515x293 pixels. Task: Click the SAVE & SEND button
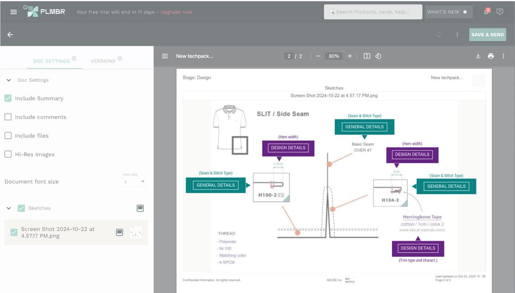(x=487, y=35)
